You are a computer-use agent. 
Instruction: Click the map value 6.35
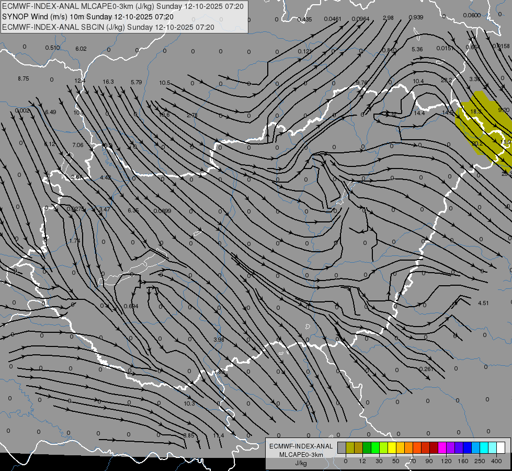[x=133, y=210]
